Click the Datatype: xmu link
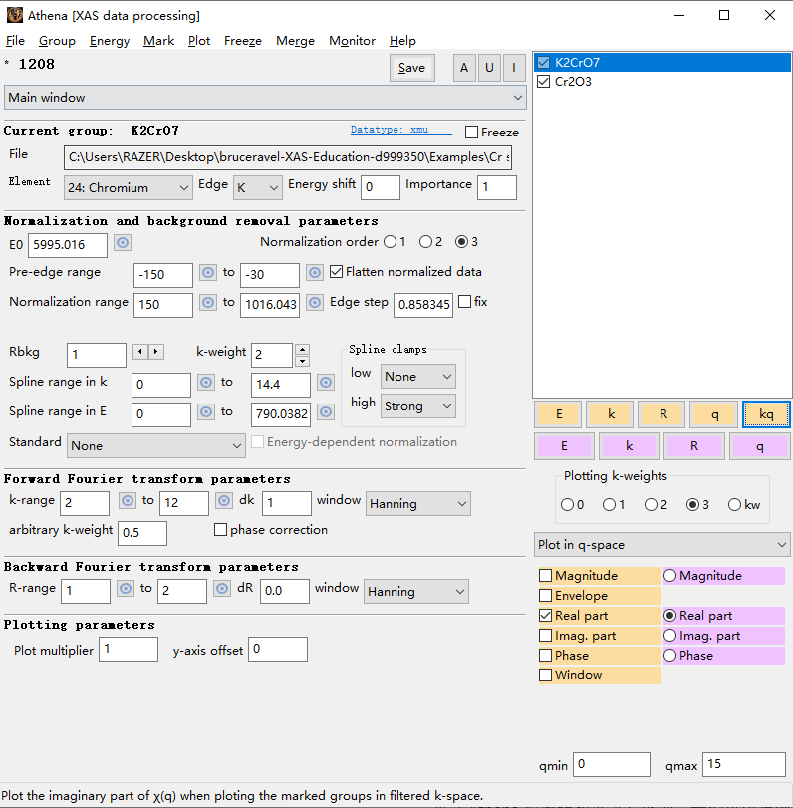The height and width of the screenshot is (808, 793). click(389, 130)
